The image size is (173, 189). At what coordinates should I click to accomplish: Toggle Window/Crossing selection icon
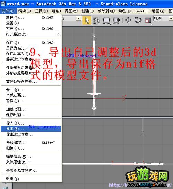(117, 20)
